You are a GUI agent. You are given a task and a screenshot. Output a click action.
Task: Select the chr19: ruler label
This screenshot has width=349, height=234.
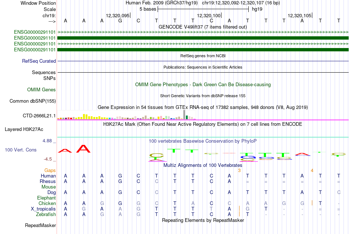point(49,15)
